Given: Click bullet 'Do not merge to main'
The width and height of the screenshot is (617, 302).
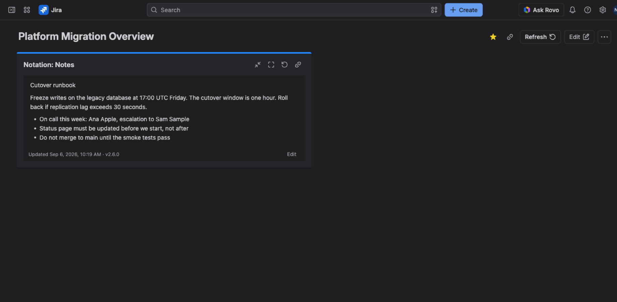Looking at the screenshot, I should [105, 138].
